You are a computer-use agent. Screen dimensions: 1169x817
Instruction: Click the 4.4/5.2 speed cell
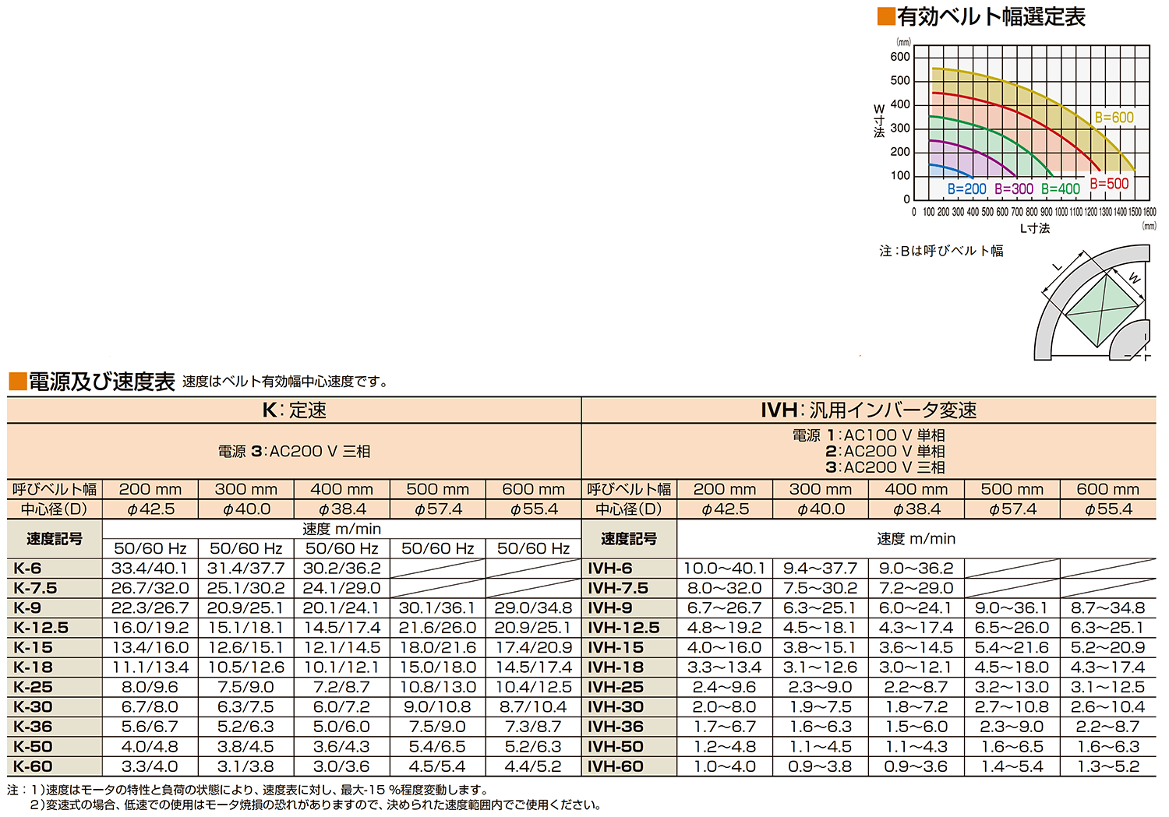(534, 766)
